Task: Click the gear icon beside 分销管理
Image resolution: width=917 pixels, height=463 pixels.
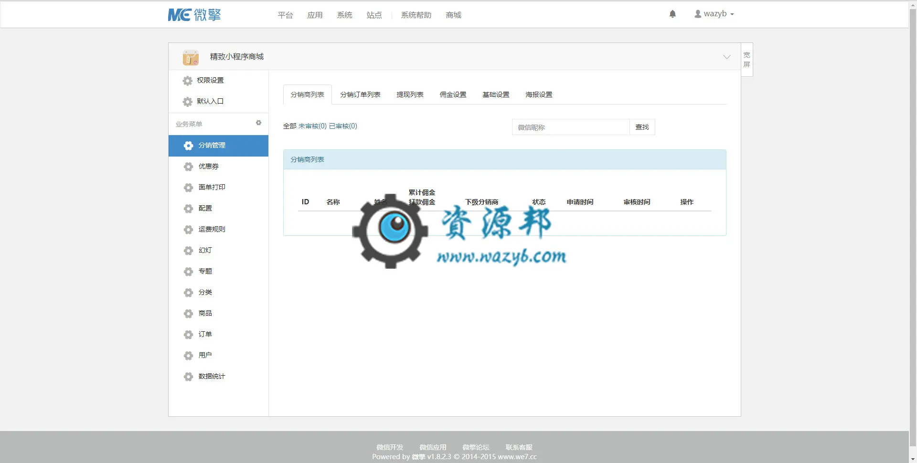Action: pos(189,146)
